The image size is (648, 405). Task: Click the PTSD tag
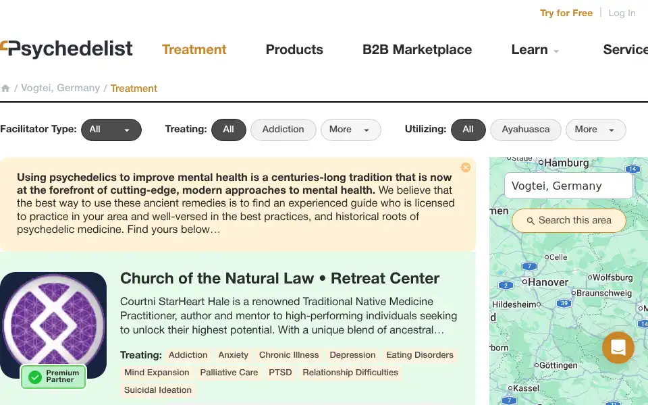coord(280,373)
